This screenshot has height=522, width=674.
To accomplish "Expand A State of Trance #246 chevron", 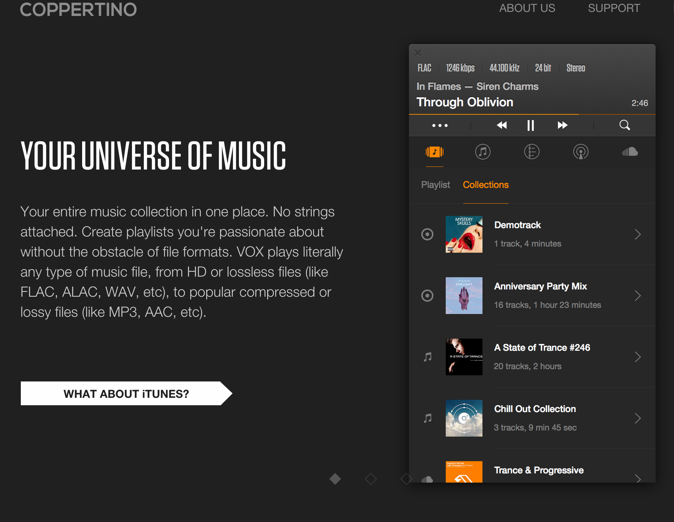I will [x=638, y=357].
